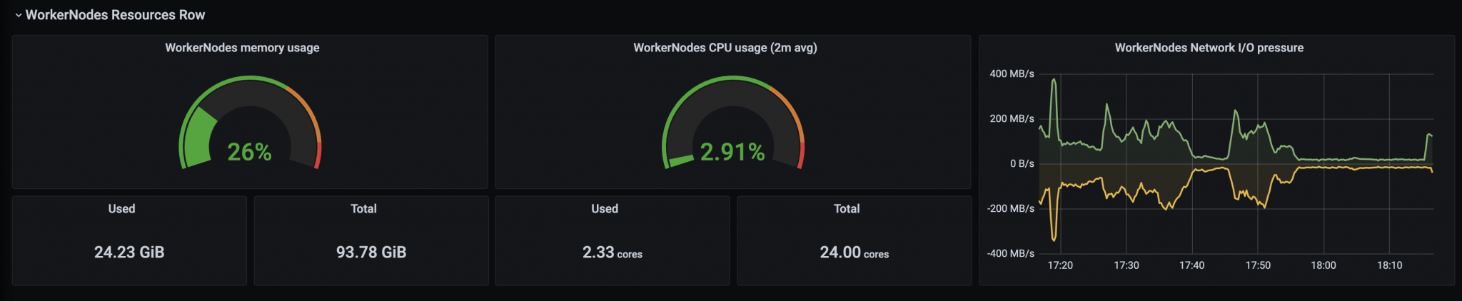The image size is (1462, 301).
Task: Click the 2.33 cores stat value
Action: [612, 252]
